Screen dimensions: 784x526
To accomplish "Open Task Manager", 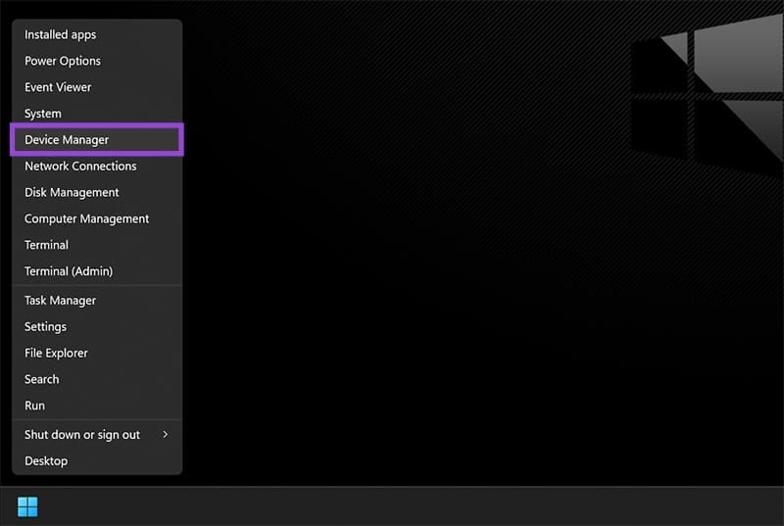I will pyautogui.click(x=60, y=301).
